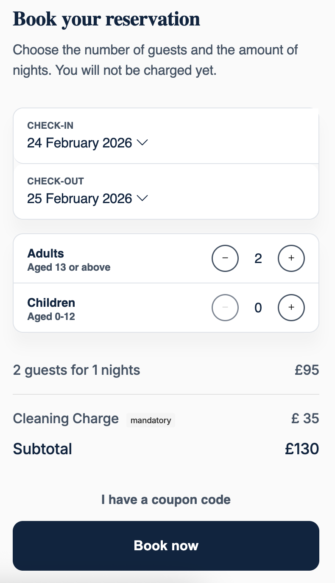335x583 pixels.
Task: Click the "Book your reservation" heading
Action: tap(106, 19)
